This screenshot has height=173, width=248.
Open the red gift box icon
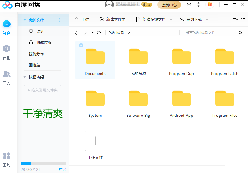pos(210,4)
